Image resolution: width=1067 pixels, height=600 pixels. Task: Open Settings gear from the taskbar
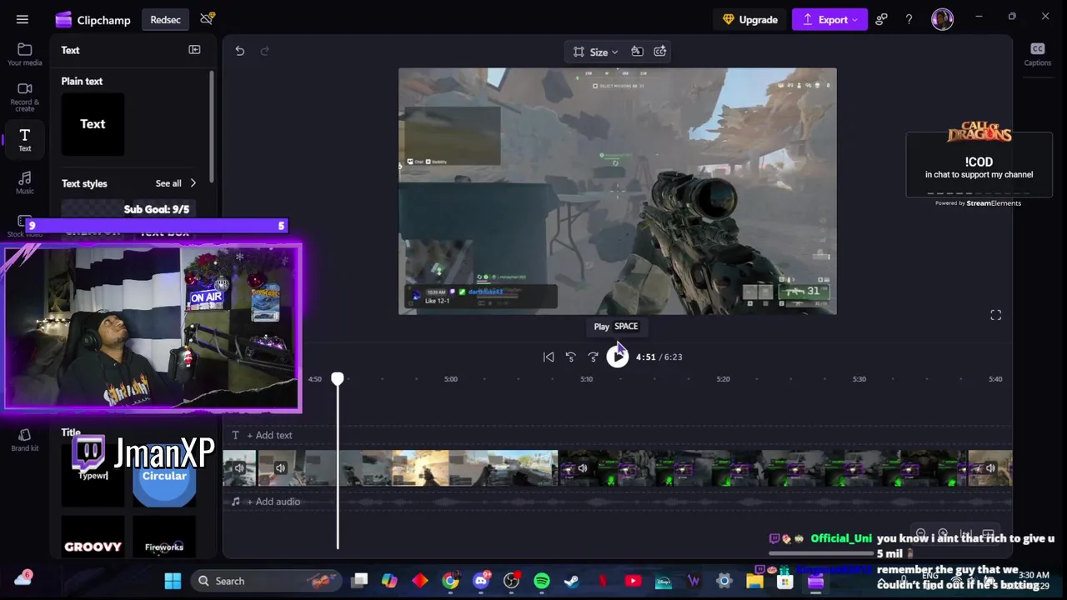coord(724,581)
